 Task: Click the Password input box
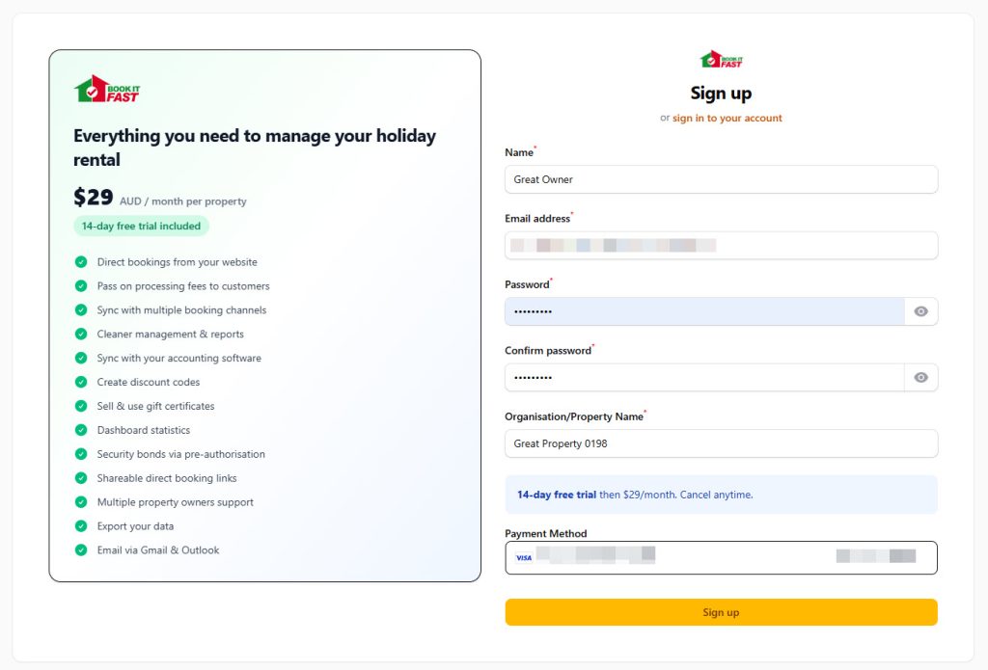pyautogui.click(x=704, y=311)
